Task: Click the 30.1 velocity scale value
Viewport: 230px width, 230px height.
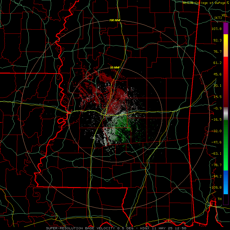Action: (x=217, y=86)
